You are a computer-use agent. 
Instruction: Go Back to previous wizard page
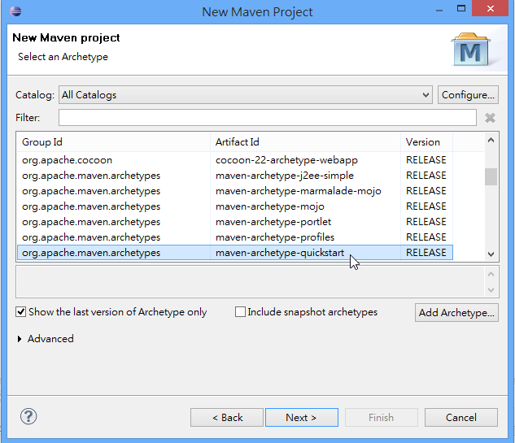click(x=227, y=418)
